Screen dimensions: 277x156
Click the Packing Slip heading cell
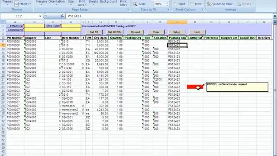177,38
